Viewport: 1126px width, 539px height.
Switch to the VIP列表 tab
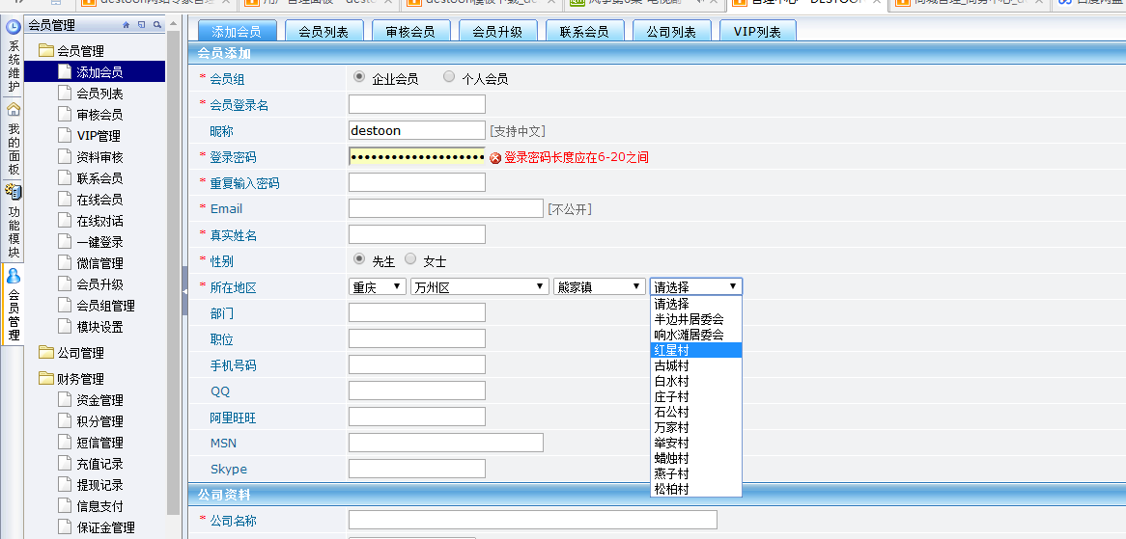[757, 32]
